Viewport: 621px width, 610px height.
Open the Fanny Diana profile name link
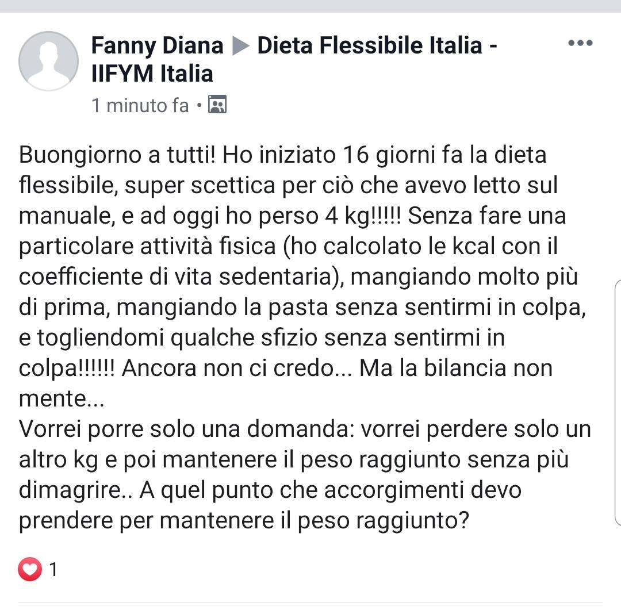point(157,45)
